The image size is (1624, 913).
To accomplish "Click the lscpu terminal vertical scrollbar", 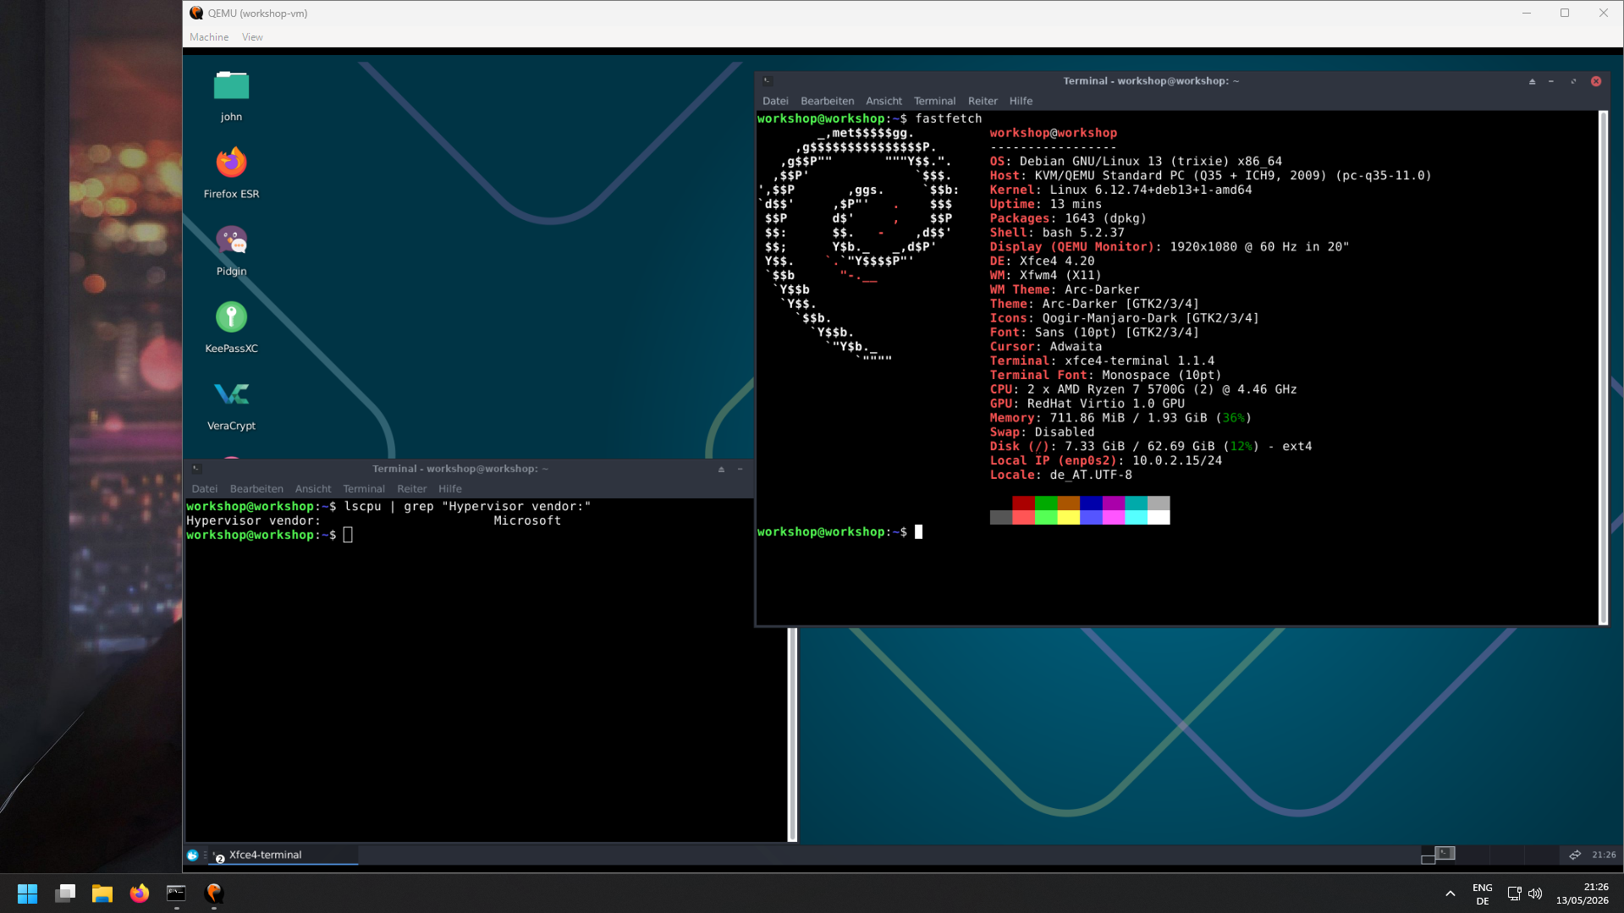I will tap(792, 734).
